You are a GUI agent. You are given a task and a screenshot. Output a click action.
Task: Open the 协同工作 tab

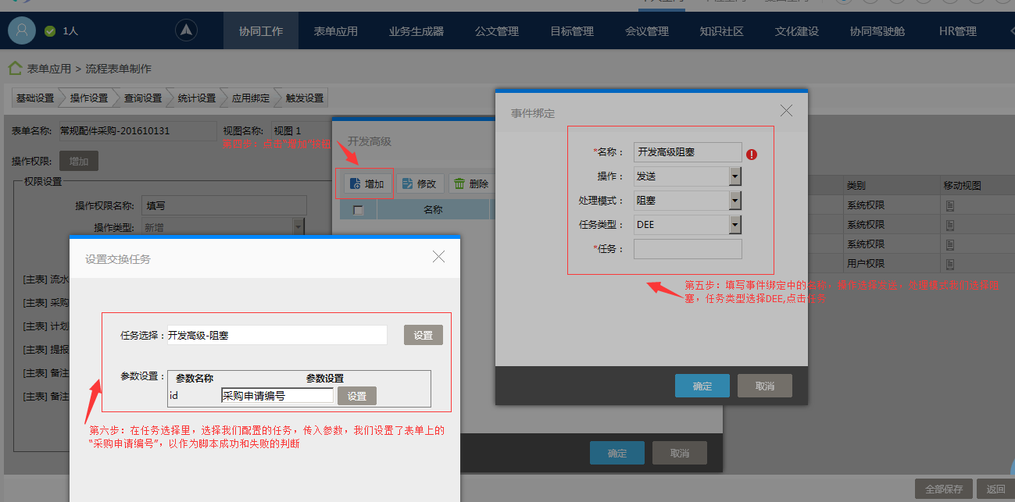[261, 31]
